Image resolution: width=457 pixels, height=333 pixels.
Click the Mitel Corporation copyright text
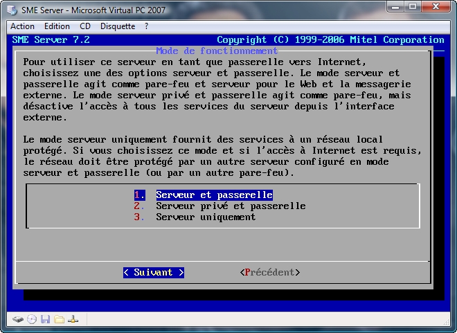tap(330, 39)
